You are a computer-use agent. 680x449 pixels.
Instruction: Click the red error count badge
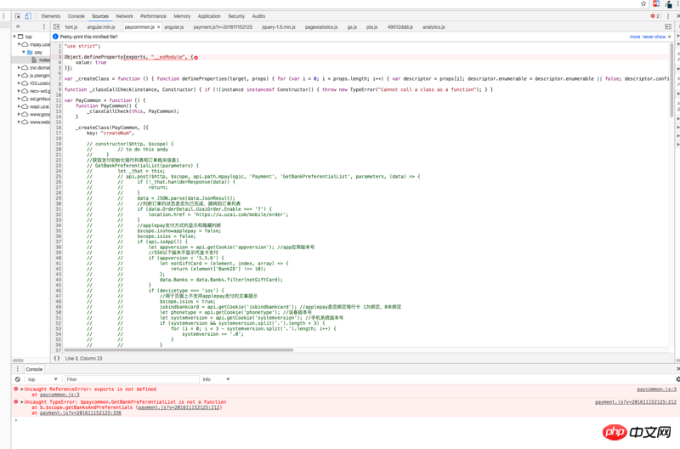(x=654, y=16)
